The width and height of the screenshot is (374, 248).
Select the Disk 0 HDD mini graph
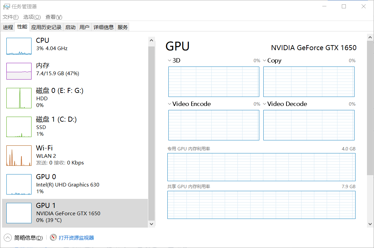point(19,98)
